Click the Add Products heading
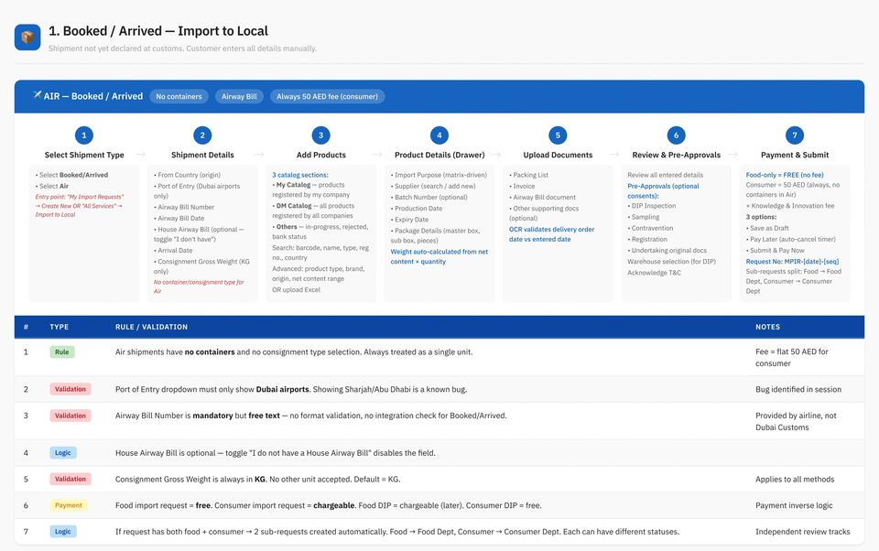 pos(321,155)
